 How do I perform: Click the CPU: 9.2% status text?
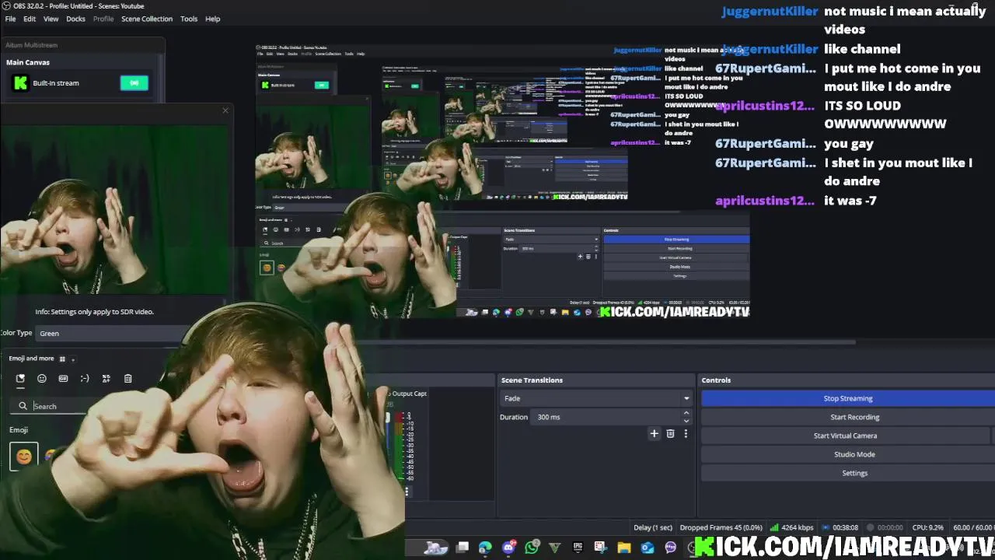[x=927, y=527]
